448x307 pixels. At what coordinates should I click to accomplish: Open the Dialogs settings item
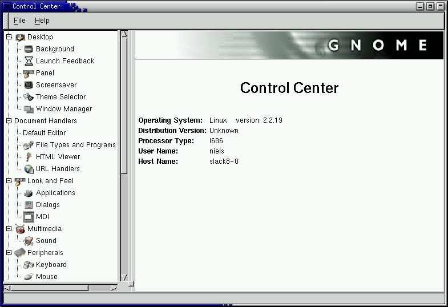click(x=47, y=205)
